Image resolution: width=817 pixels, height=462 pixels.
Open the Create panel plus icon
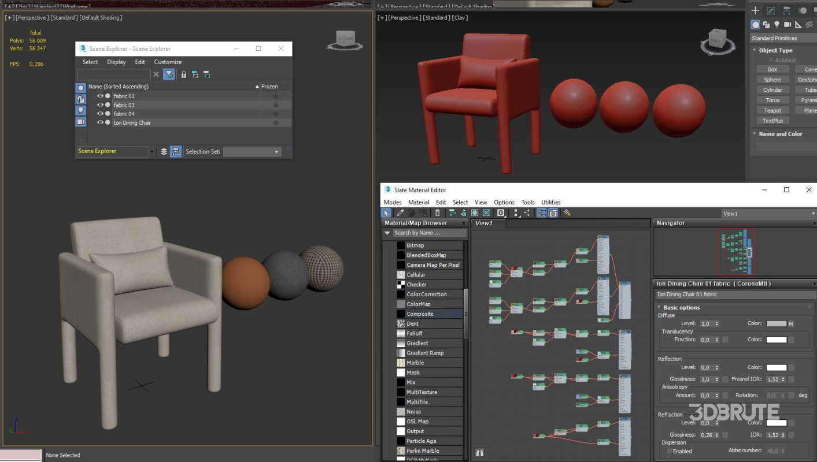tap(755, 10)
